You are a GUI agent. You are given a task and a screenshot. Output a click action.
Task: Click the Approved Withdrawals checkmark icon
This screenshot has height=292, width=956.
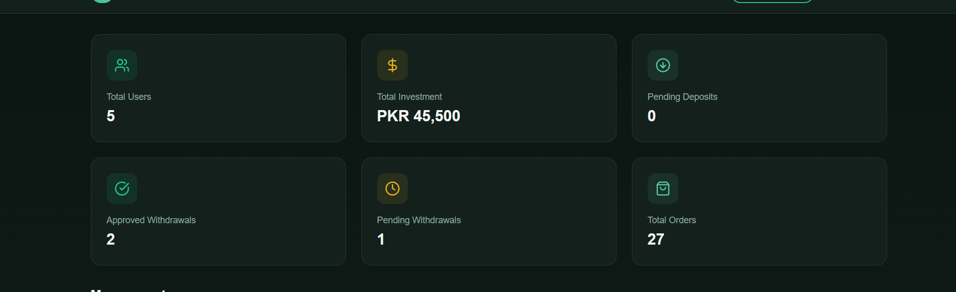coord(122,189)
